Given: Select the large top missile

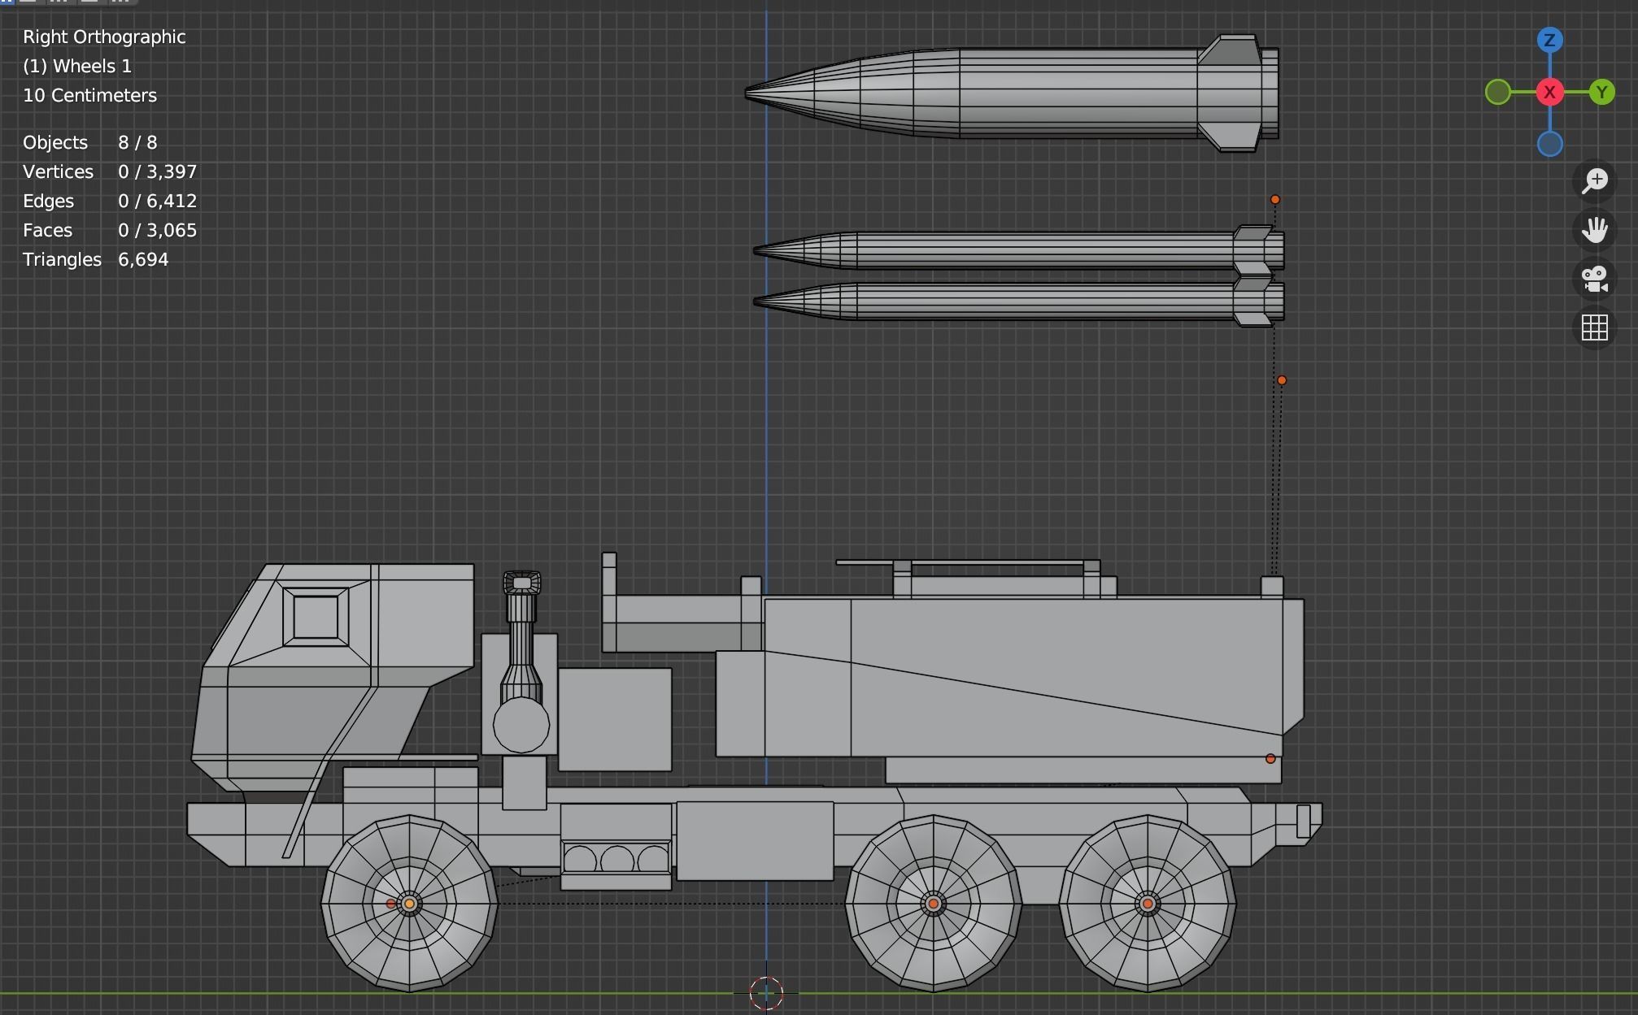Looking at the screenshot, I should (x=1017, y=93).
